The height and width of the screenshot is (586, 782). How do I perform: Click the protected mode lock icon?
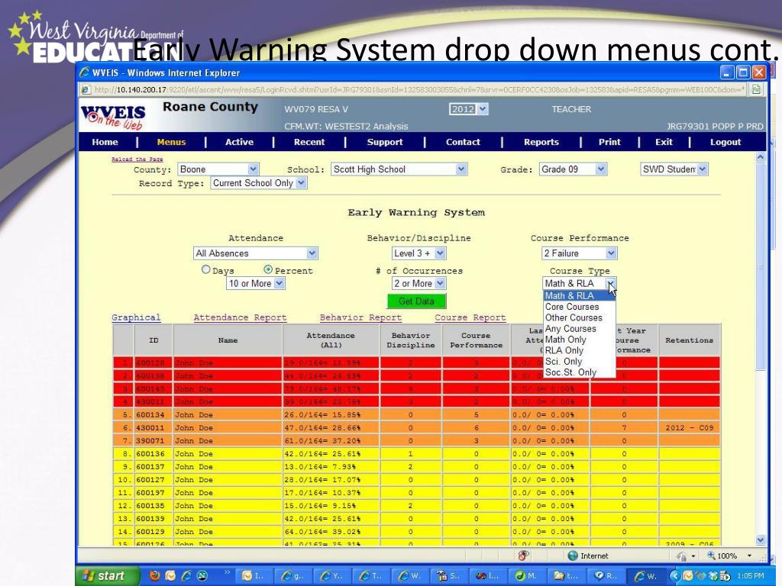point(681,556)
